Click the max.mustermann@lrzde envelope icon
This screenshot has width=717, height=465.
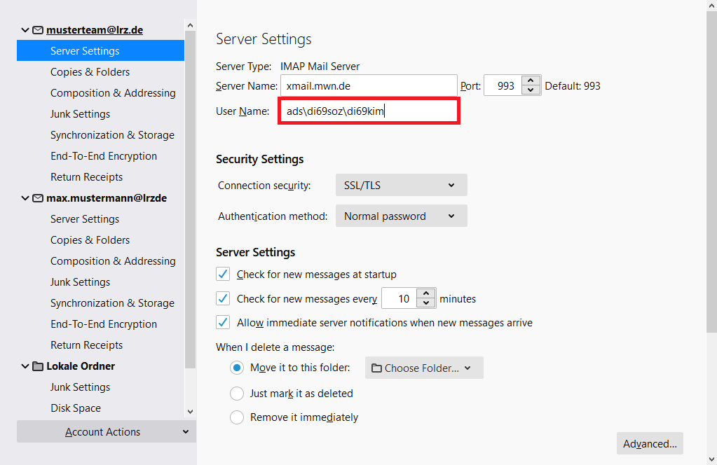pos(38,198)
